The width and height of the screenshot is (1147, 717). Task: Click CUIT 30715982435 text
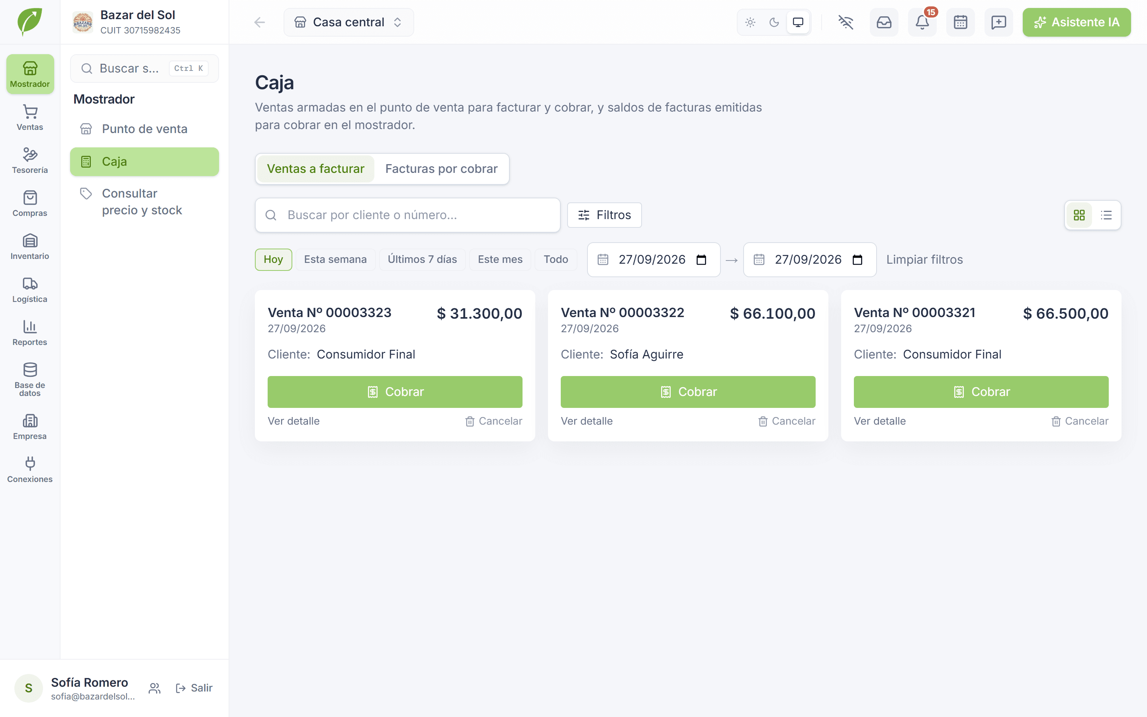(x=140, y=30)
